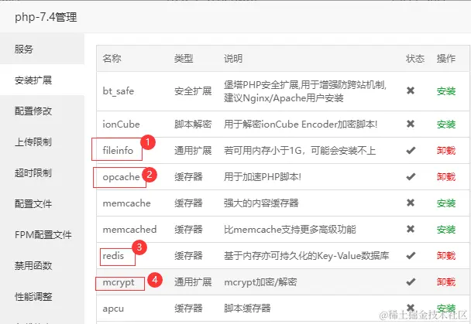Click 强大的内容缓存器 description
The height and width of the screenshot is (324, 471).
[x=261, y=203]
